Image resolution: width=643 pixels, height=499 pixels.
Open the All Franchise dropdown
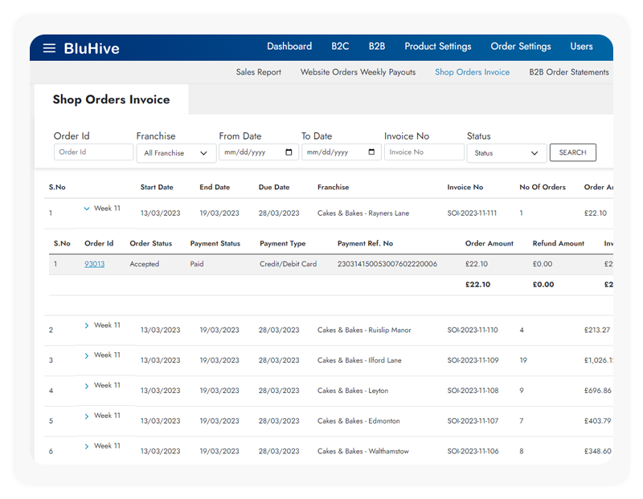click(x=175, y=153)
